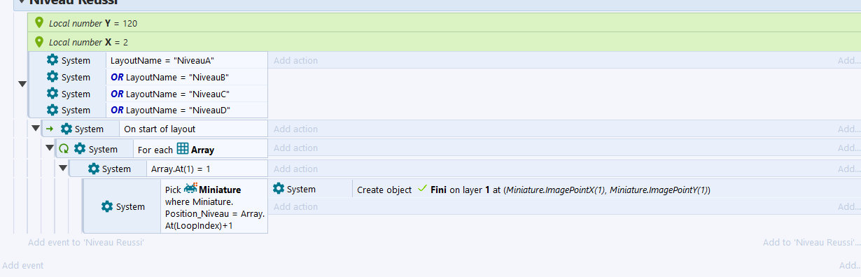The width and height of the screenshot is (861, 277).
Task: Collapse the On start of layout event
Action: click(35, 128)
